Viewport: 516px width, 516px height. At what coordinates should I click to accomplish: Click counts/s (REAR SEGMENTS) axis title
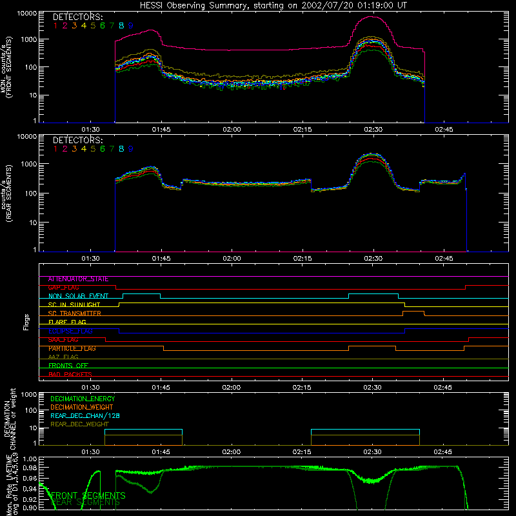tap(6, 193)
